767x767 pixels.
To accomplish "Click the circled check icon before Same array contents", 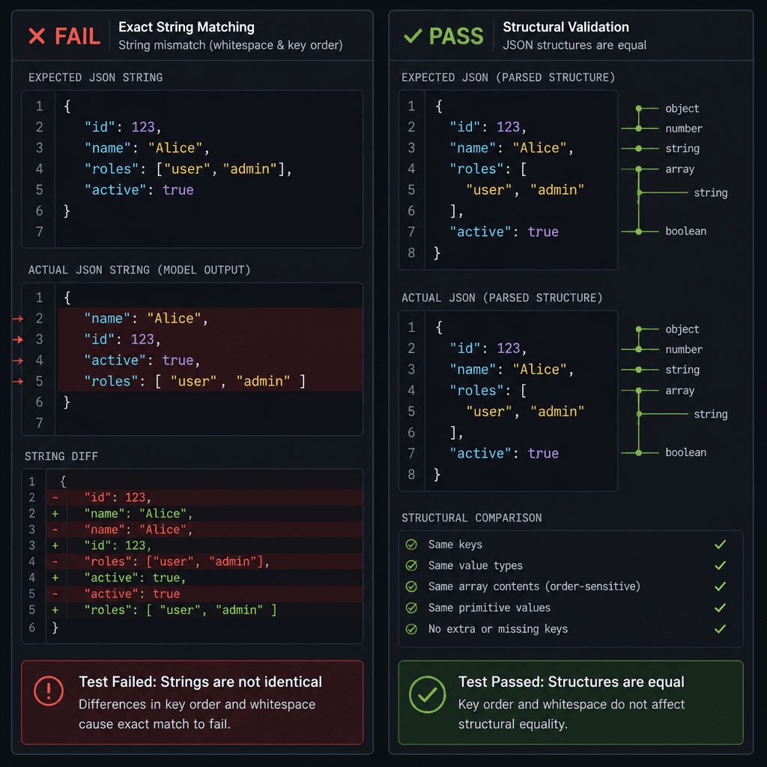I will coord(411,586).
